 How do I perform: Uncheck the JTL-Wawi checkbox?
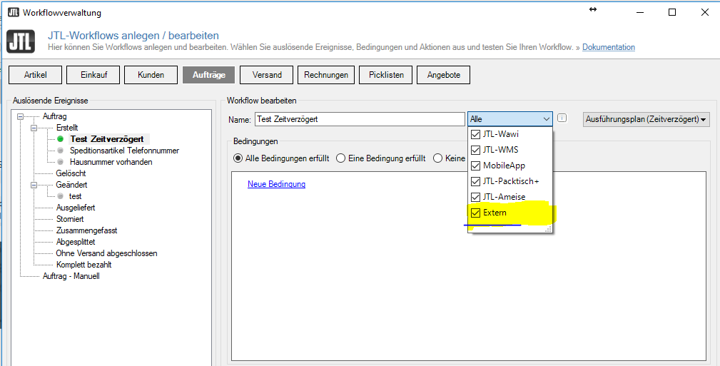click(475, 135)
